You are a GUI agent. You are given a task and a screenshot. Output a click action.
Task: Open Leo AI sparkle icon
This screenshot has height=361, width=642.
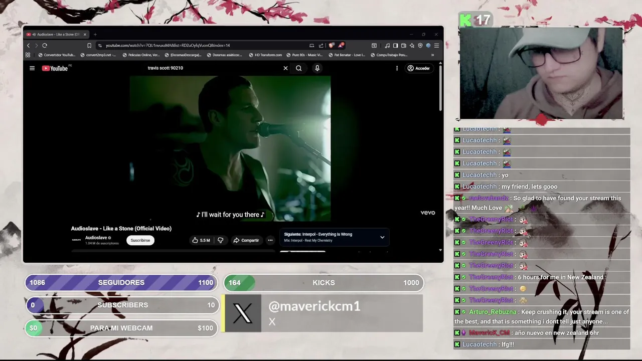tap(411, 46)
